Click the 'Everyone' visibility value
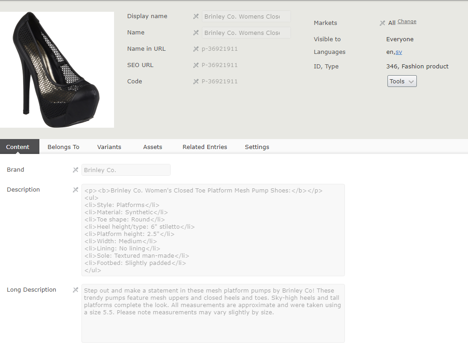468x346 pixels. point(400,39)
